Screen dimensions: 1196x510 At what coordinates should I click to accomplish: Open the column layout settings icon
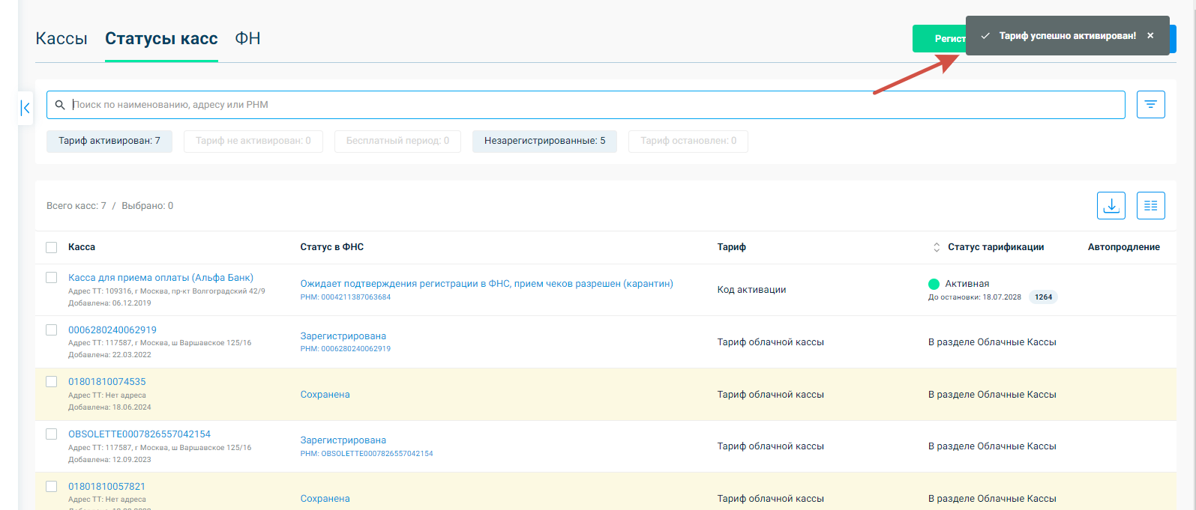[1150, 205]
